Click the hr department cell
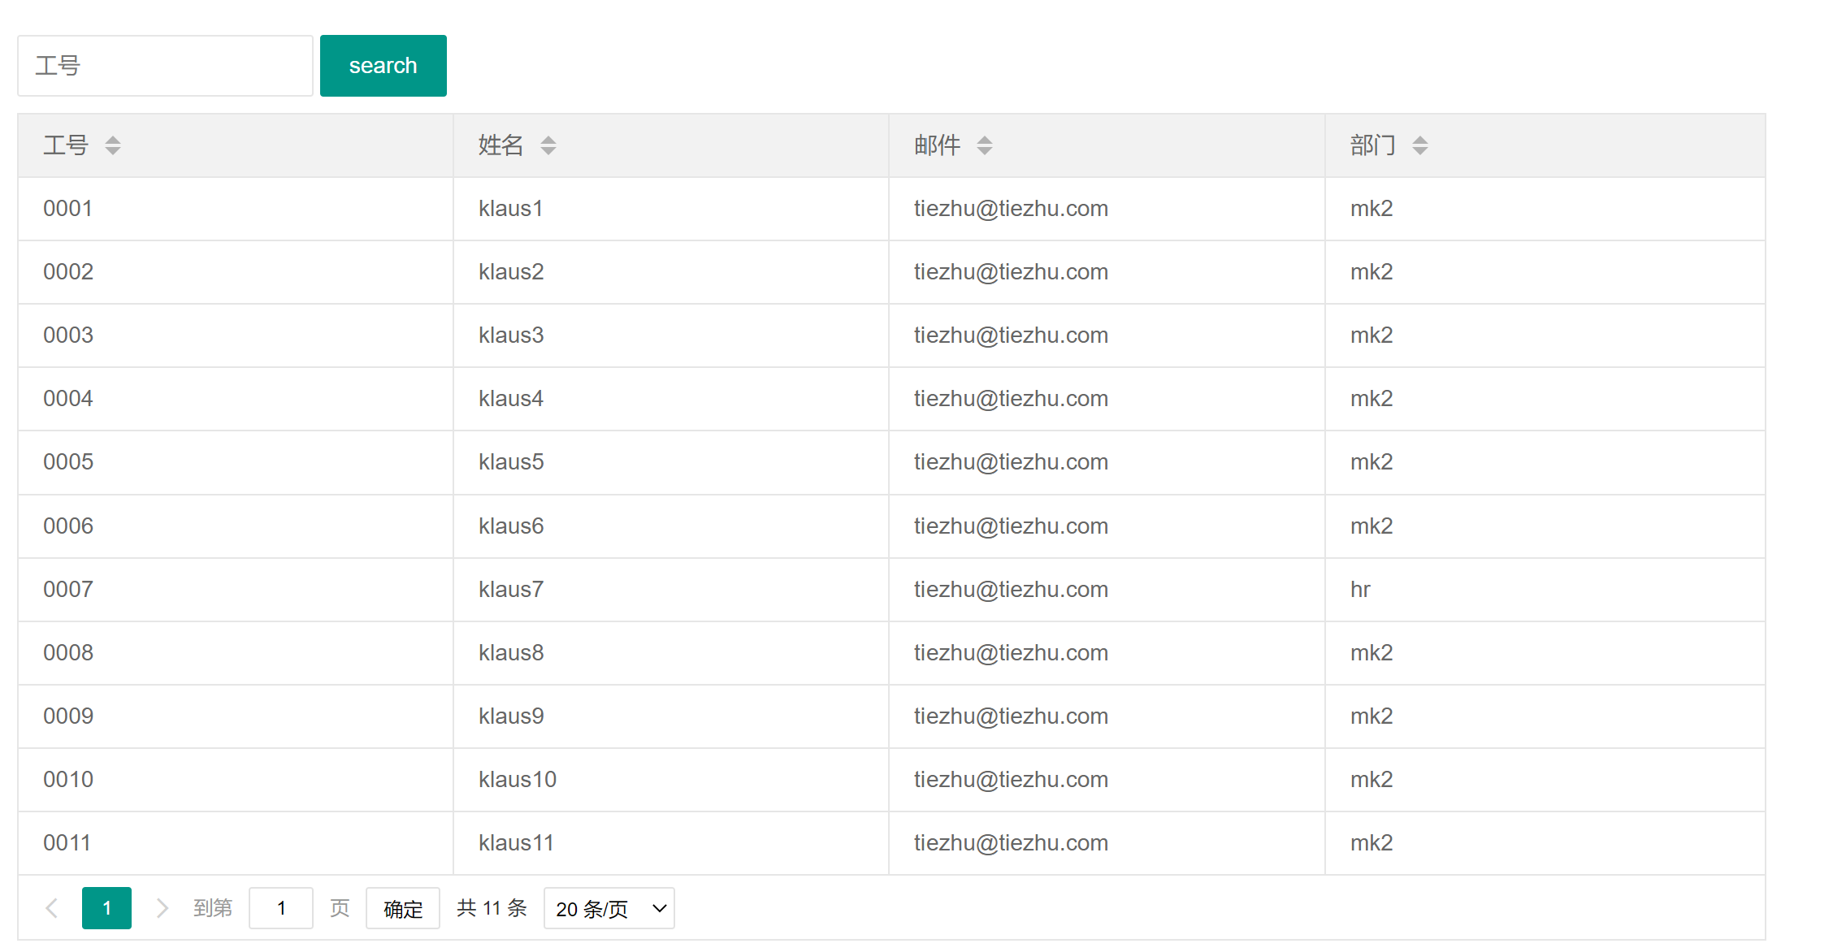The height and width of the screenshot is (952, 1846). (1360, 590)
